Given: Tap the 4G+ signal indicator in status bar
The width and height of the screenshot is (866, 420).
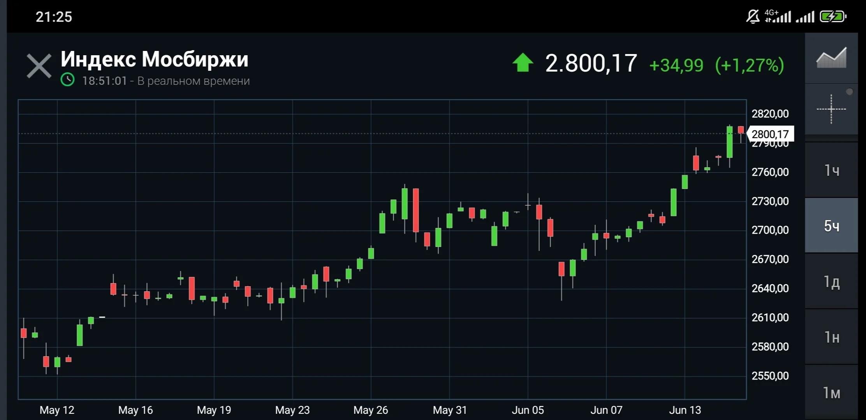Looking at the screenshot, I should pos(778,16).
